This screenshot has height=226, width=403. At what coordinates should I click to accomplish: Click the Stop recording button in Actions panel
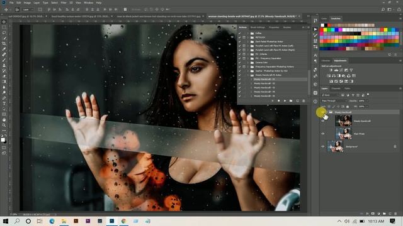273,101
